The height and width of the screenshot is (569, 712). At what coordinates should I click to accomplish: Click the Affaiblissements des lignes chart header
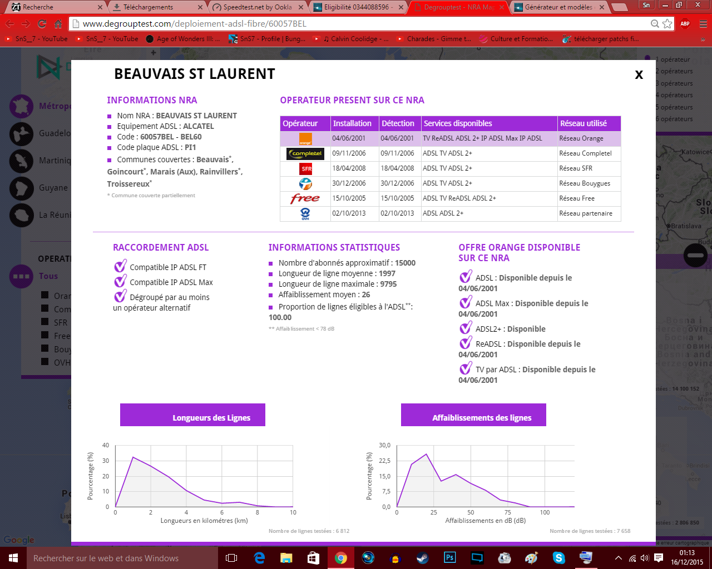[x=473, y=415]
